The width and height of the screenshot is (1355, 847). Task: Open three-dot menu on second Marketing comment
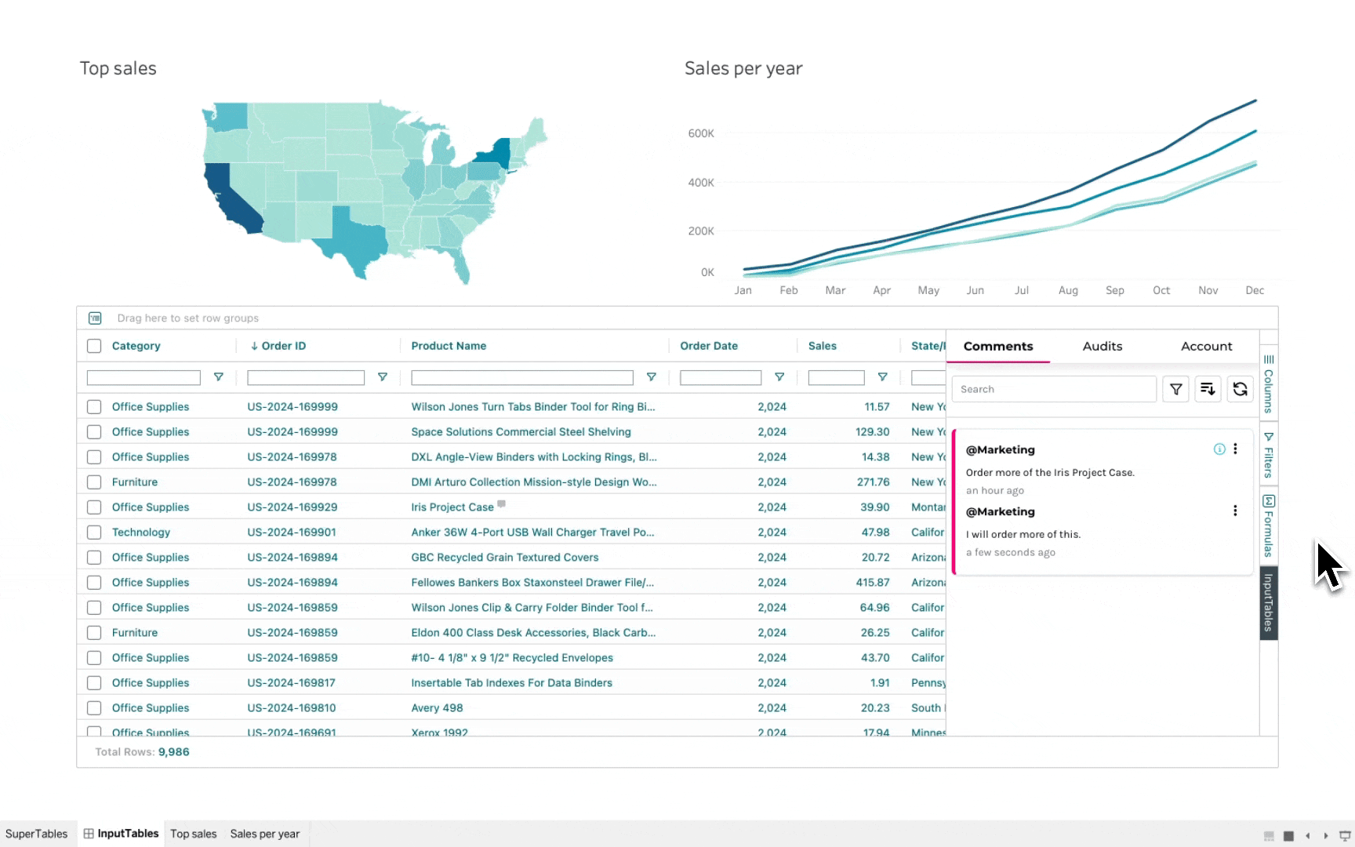coord(1235,511)
